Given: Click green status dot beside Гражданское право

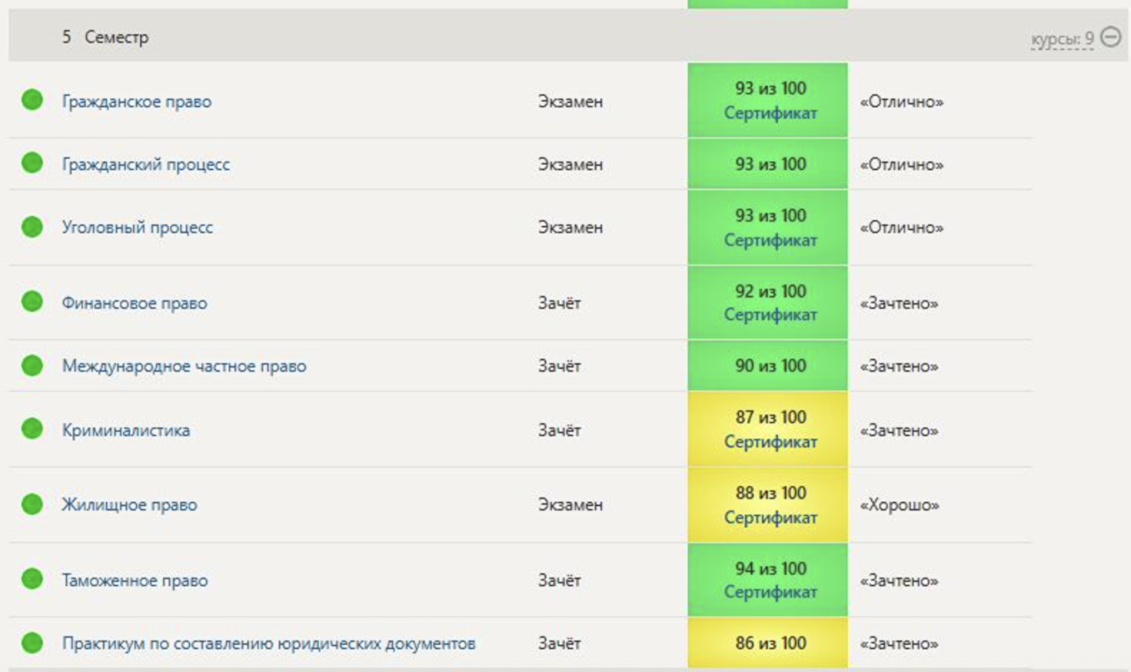Looking at the screenshot, I should [32, 100].
